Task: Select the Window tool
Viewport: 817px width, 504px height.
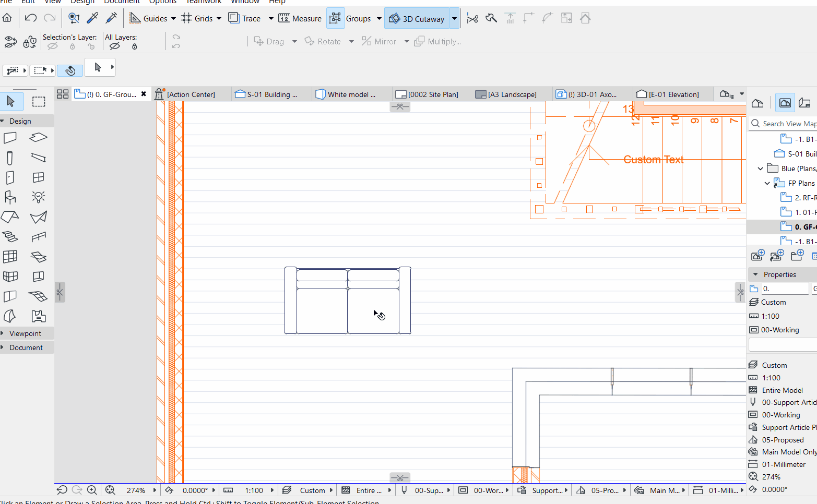Action: click(38, 177)
